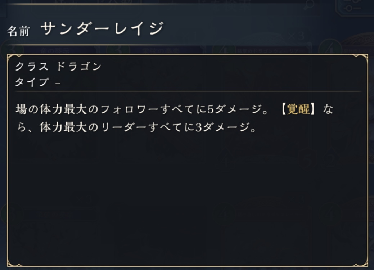This screenshot has width=374, height=270.
Task: Click the empty area of the detail panel
Action: point(187,198)
